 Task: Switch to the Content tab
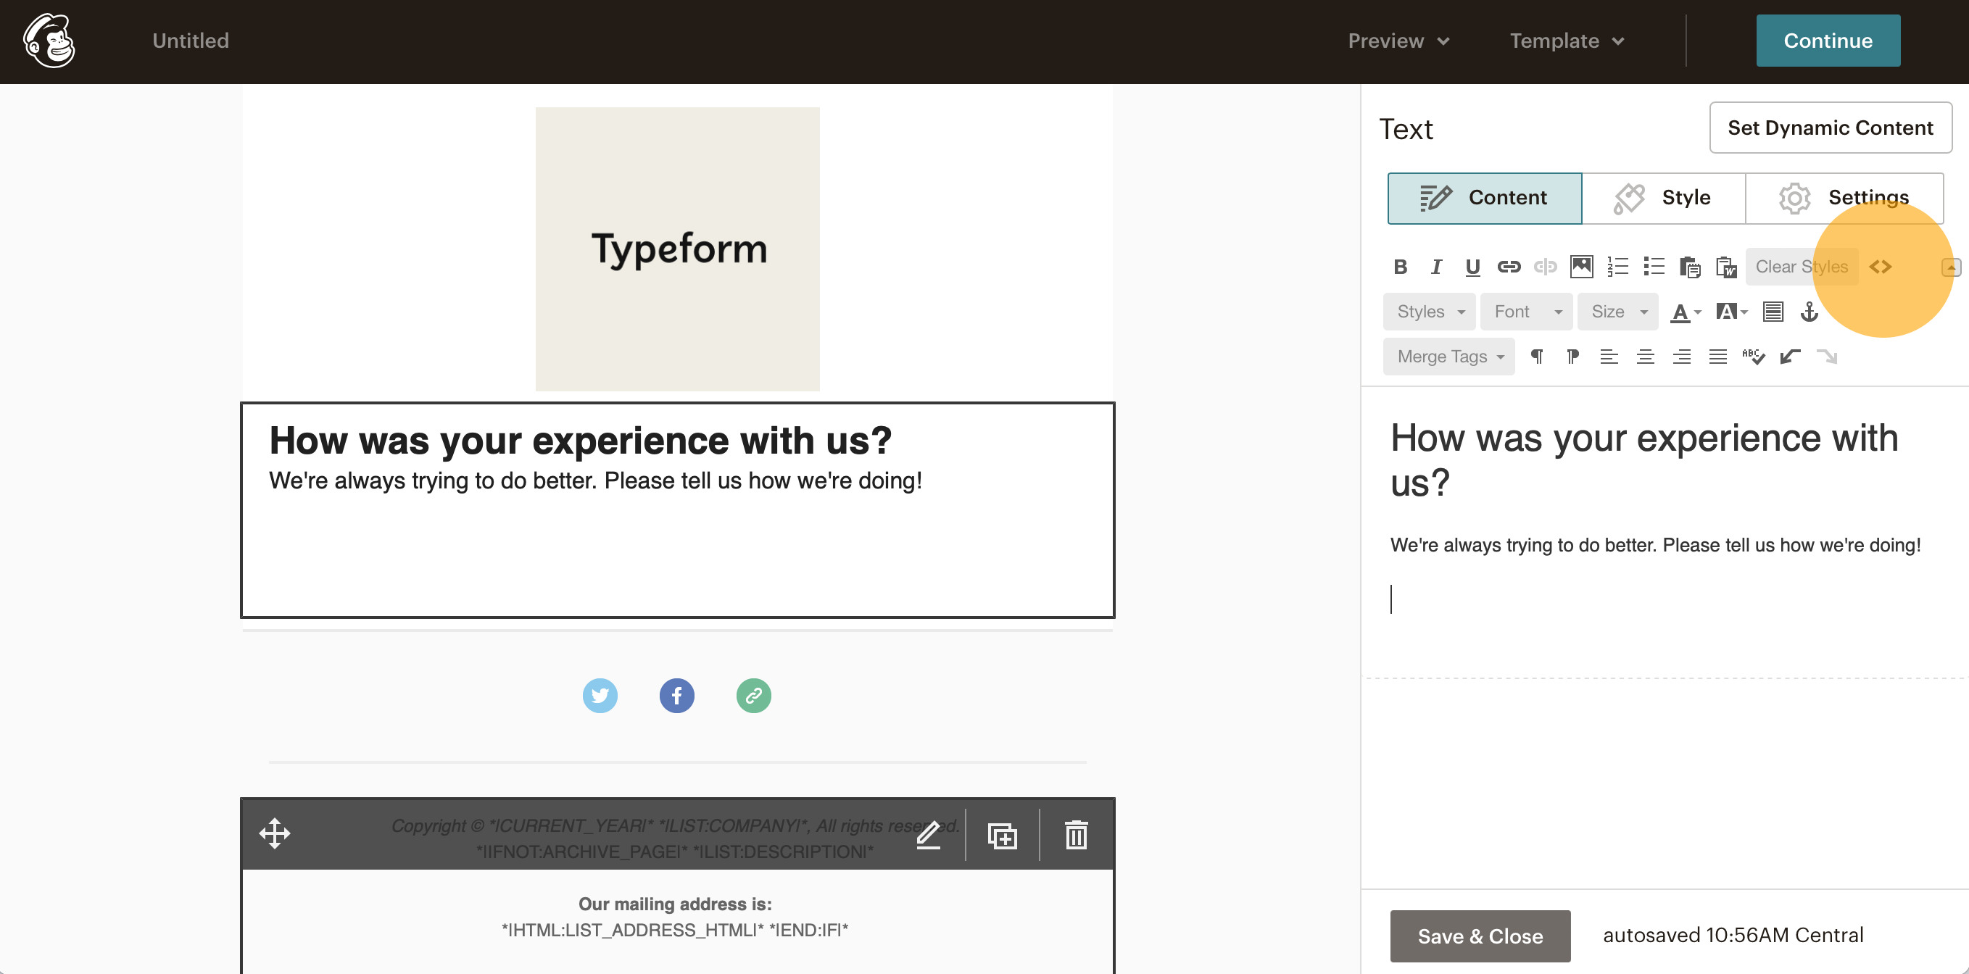pos(1485,198)
